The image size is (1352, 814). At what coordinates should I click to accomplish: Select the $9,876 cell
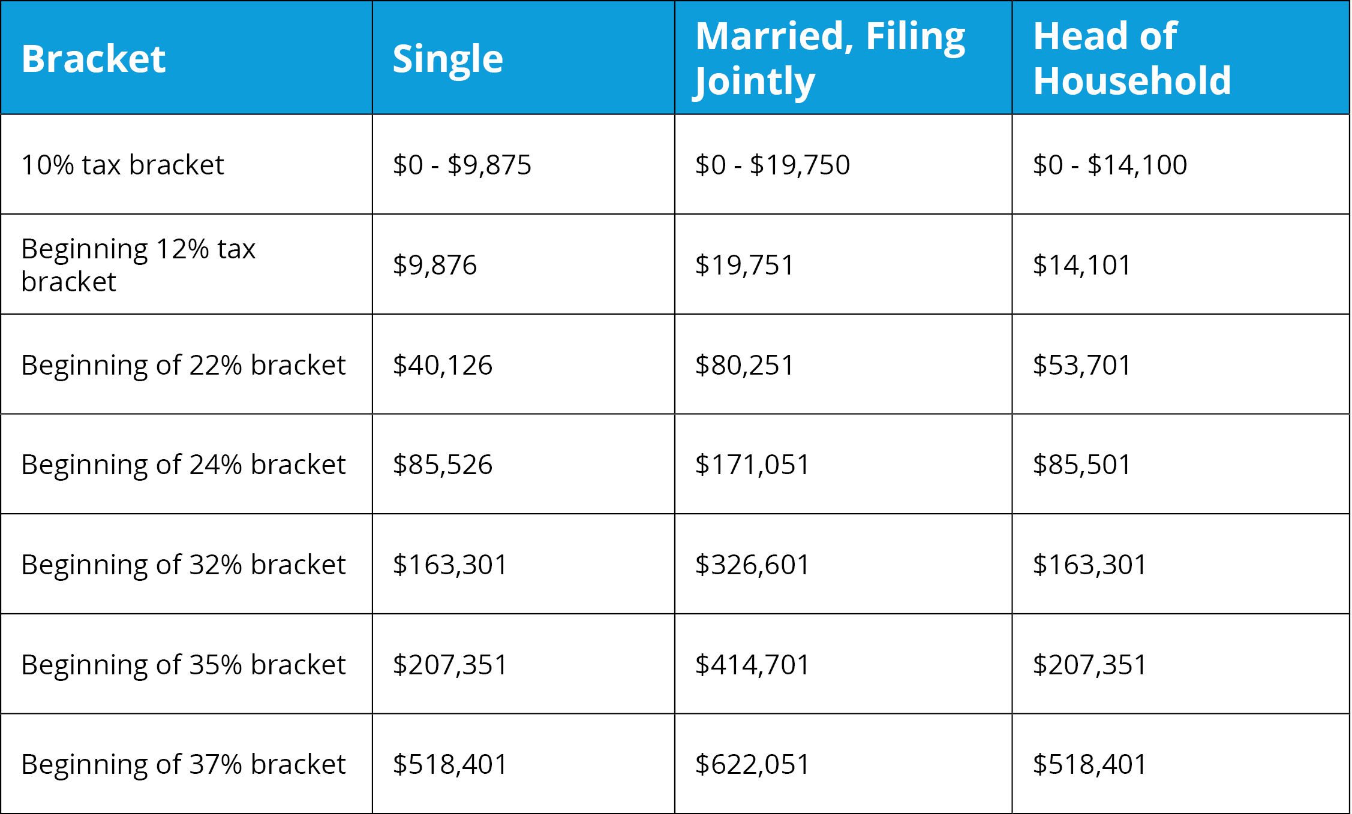(435, 265)
